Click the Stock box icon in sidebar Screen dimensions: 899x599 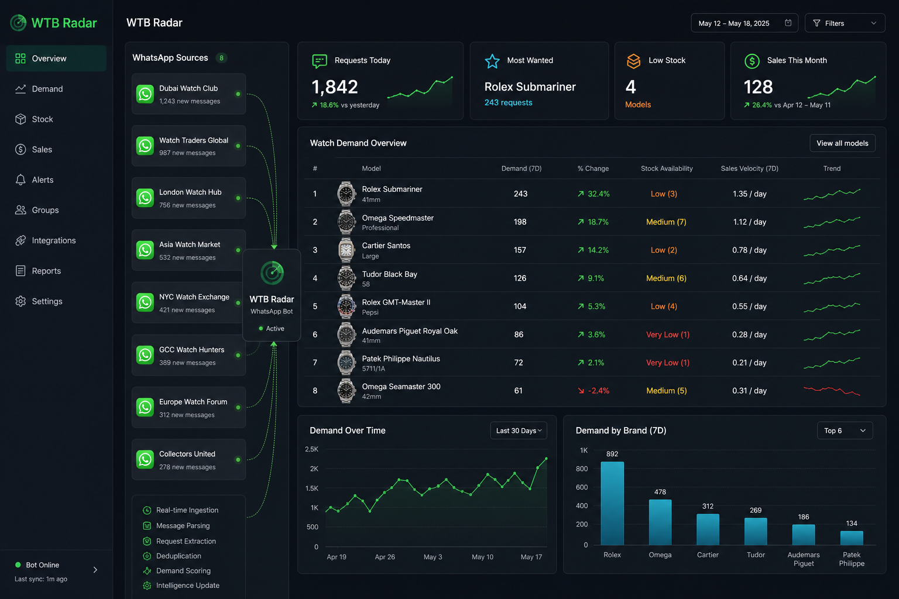tap(20, 119)
